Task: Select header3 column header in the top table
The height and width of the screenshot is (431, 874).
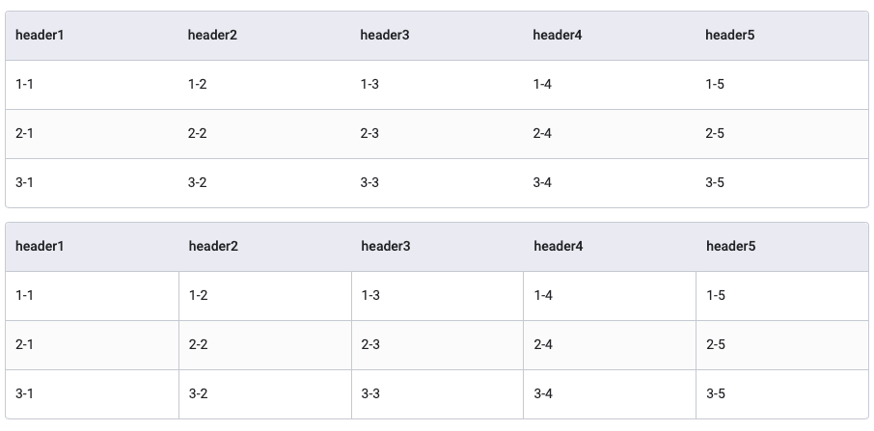Action: click(x=385, y=36)
